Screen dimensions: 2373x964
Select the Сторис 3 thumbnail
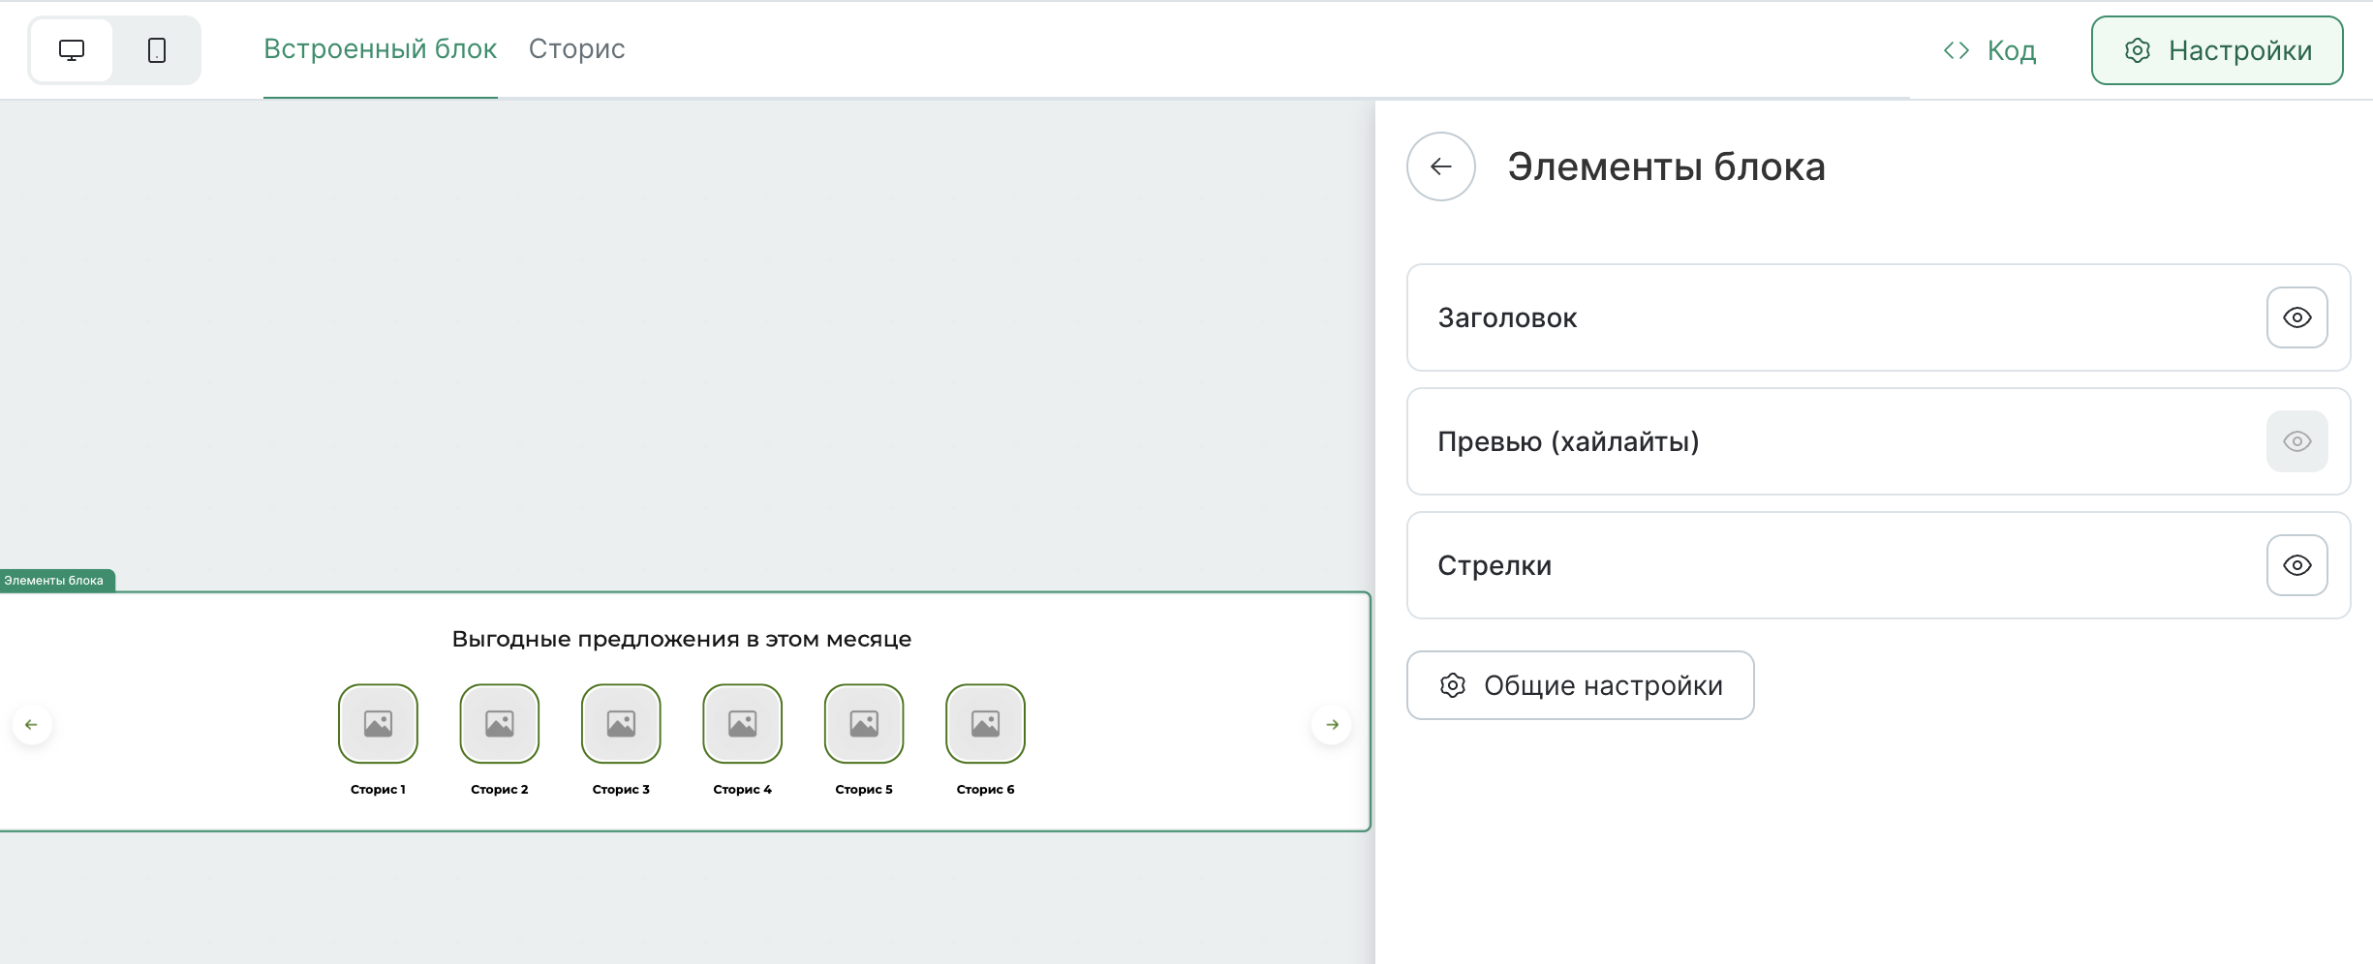(x=620, y=723)
